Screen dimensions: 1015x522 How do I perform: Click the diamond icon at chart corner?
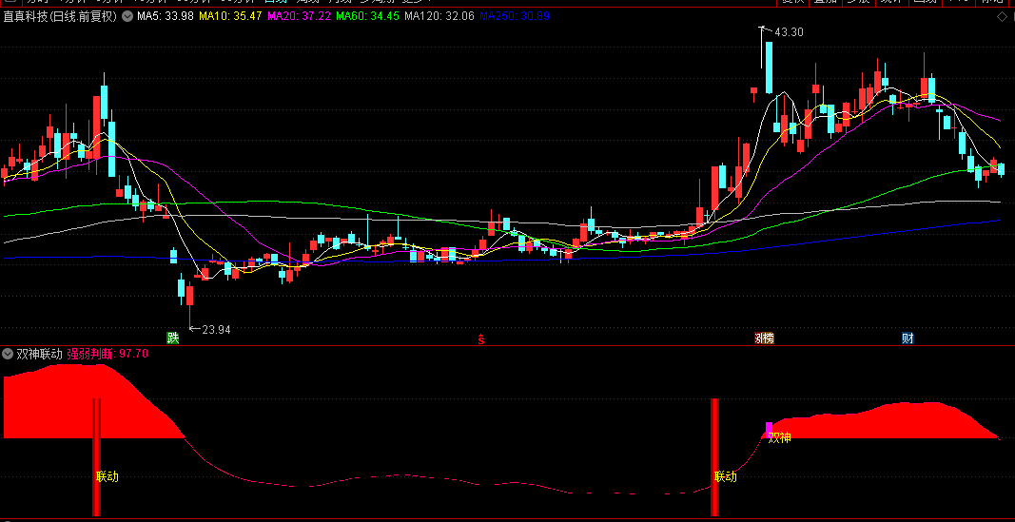tap(1001, 17)
